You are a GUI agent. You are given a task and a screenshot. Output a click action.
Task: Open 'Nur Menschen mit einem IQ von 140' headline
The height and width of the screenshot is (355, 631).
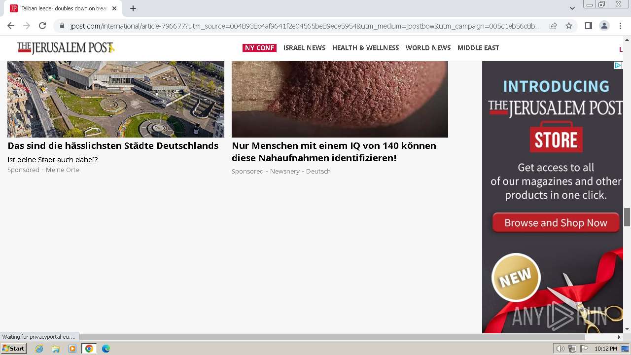[334, 152]
